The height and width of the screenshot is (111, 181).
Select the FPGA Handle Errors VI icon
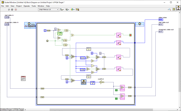tap(23, 78)
